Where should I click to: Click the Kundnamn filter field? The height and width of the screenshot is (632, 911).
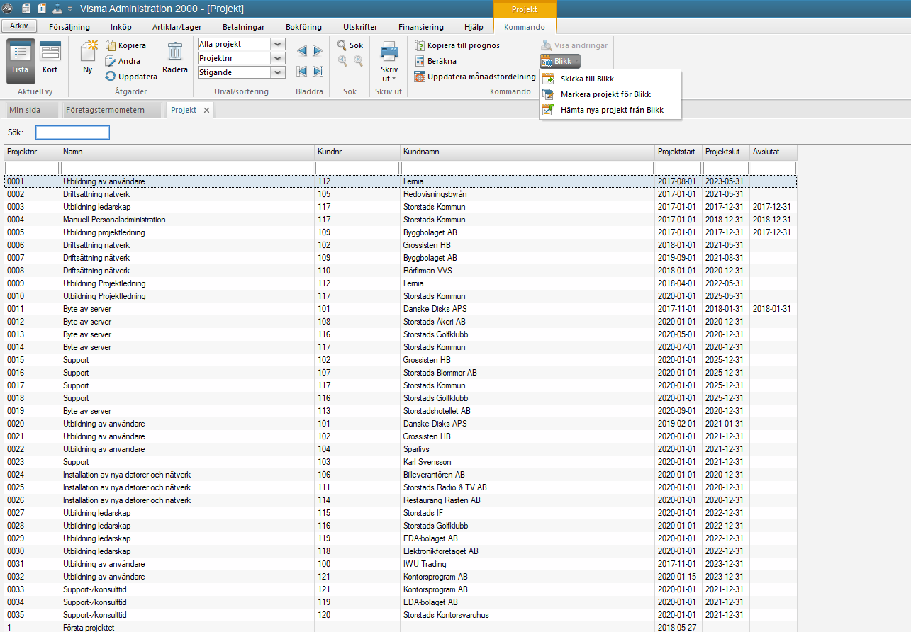[x=527, y=168]
